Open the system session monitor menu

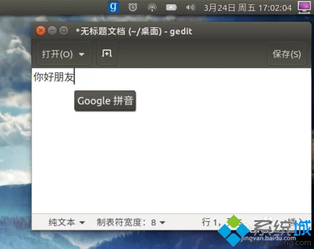pos(304,7)
